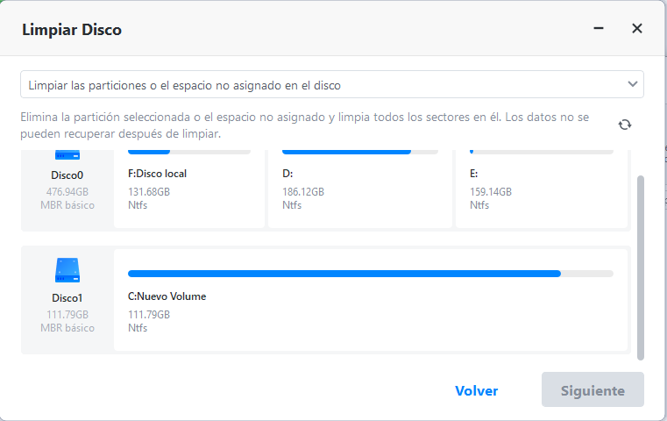Viewport: 667px width, 421px height.
Task: Click the D: partition usage bar
Action: click(x=359, y=152)
